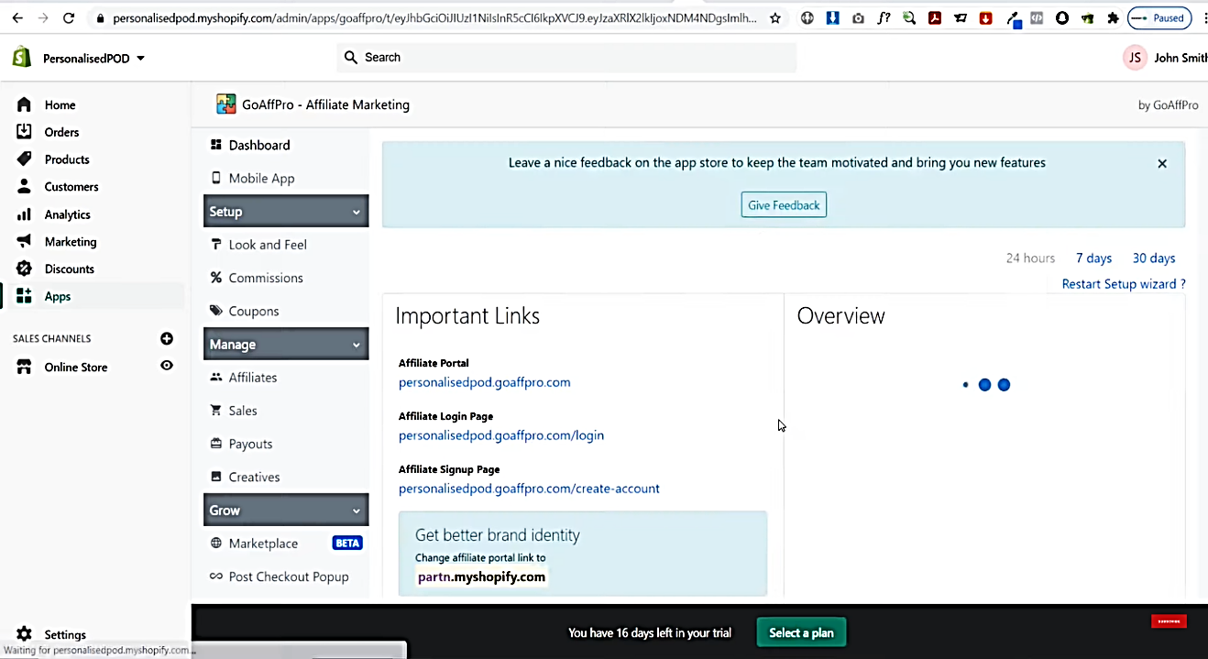This screenshot has height=659, width=1208.
Task: Open the f? font finder extension
Action: (x=884, y=17)
